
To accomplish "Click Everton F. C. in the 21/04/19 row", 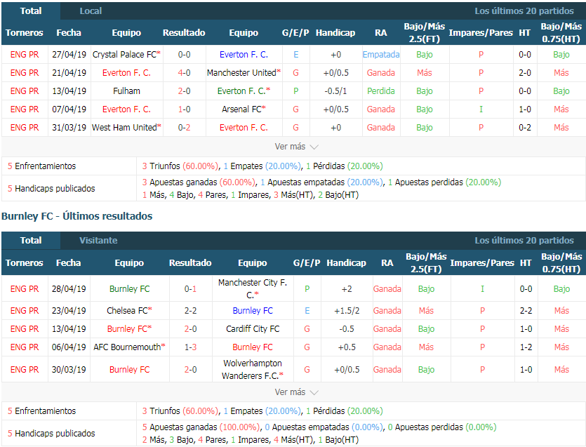I will (x=127, y=73).
